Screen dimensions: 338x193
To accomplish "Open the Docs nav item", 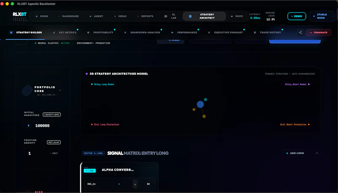I will point(237,16).
